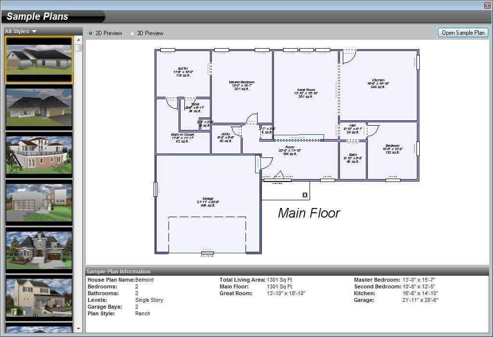Click the Master Bedroom area in plan

point(242,87)
